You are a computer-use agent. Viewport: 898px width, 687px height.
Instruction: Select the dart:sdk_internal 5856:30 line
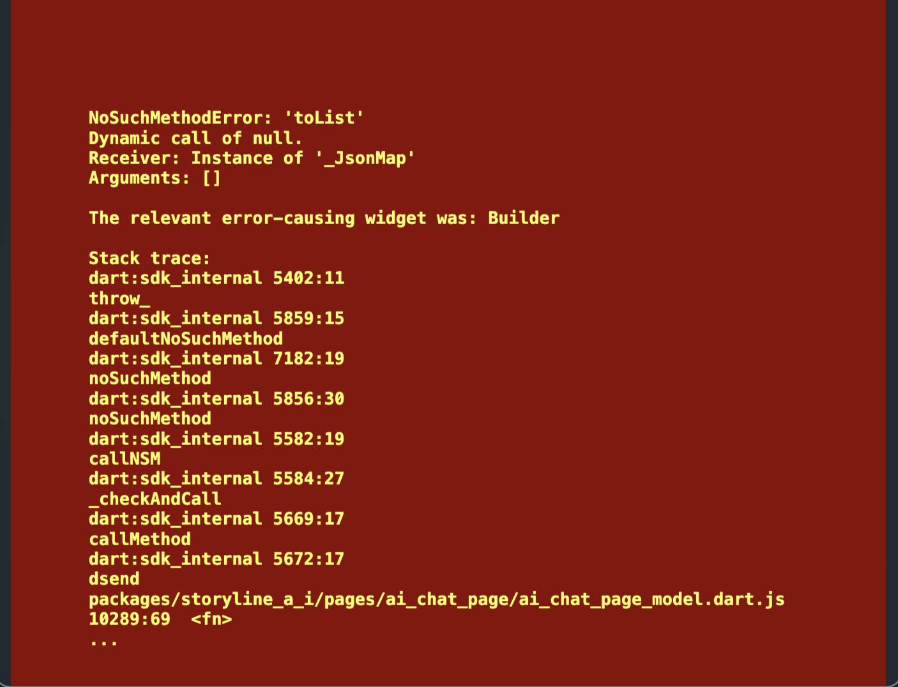pyautogui.click(x=217, y=399)
